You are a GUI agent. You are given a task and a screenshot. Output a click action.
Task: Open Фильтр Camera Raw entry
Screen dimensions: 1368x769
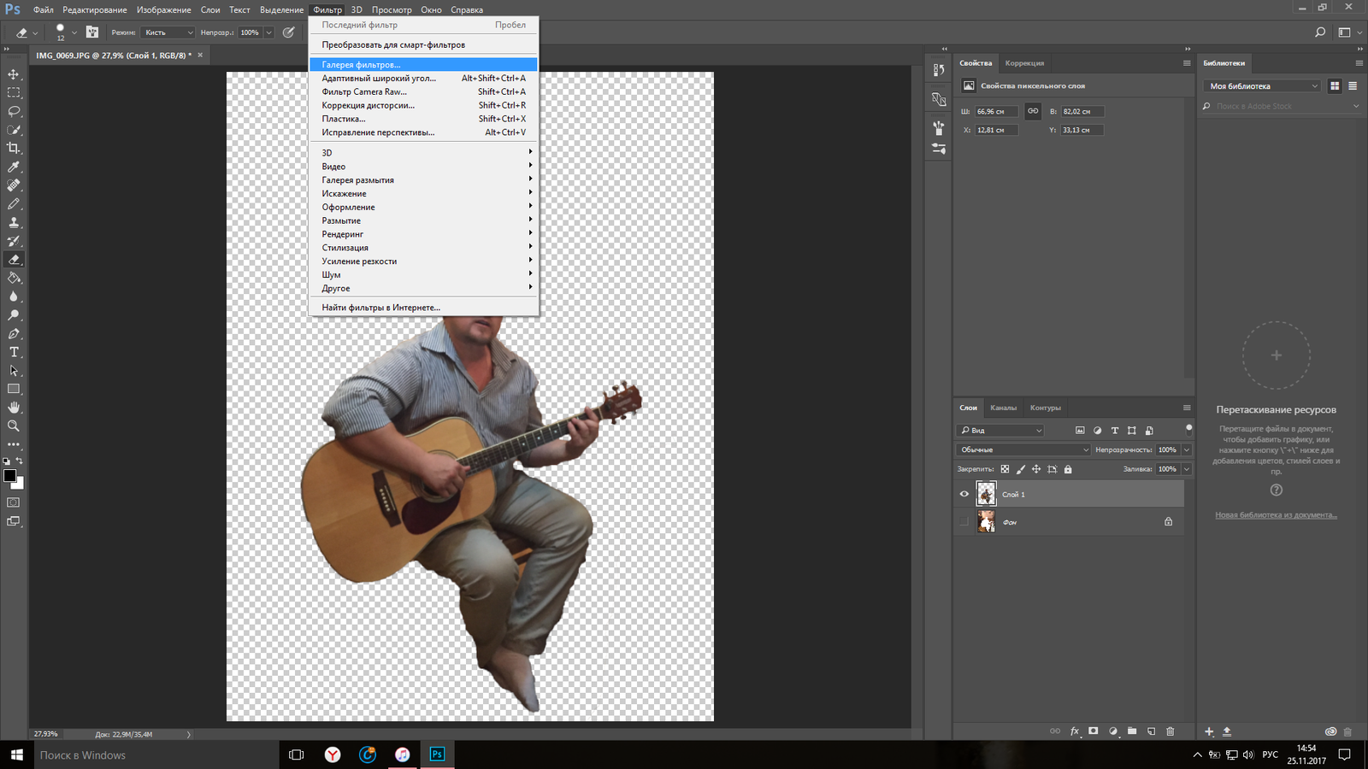point(423,91)
